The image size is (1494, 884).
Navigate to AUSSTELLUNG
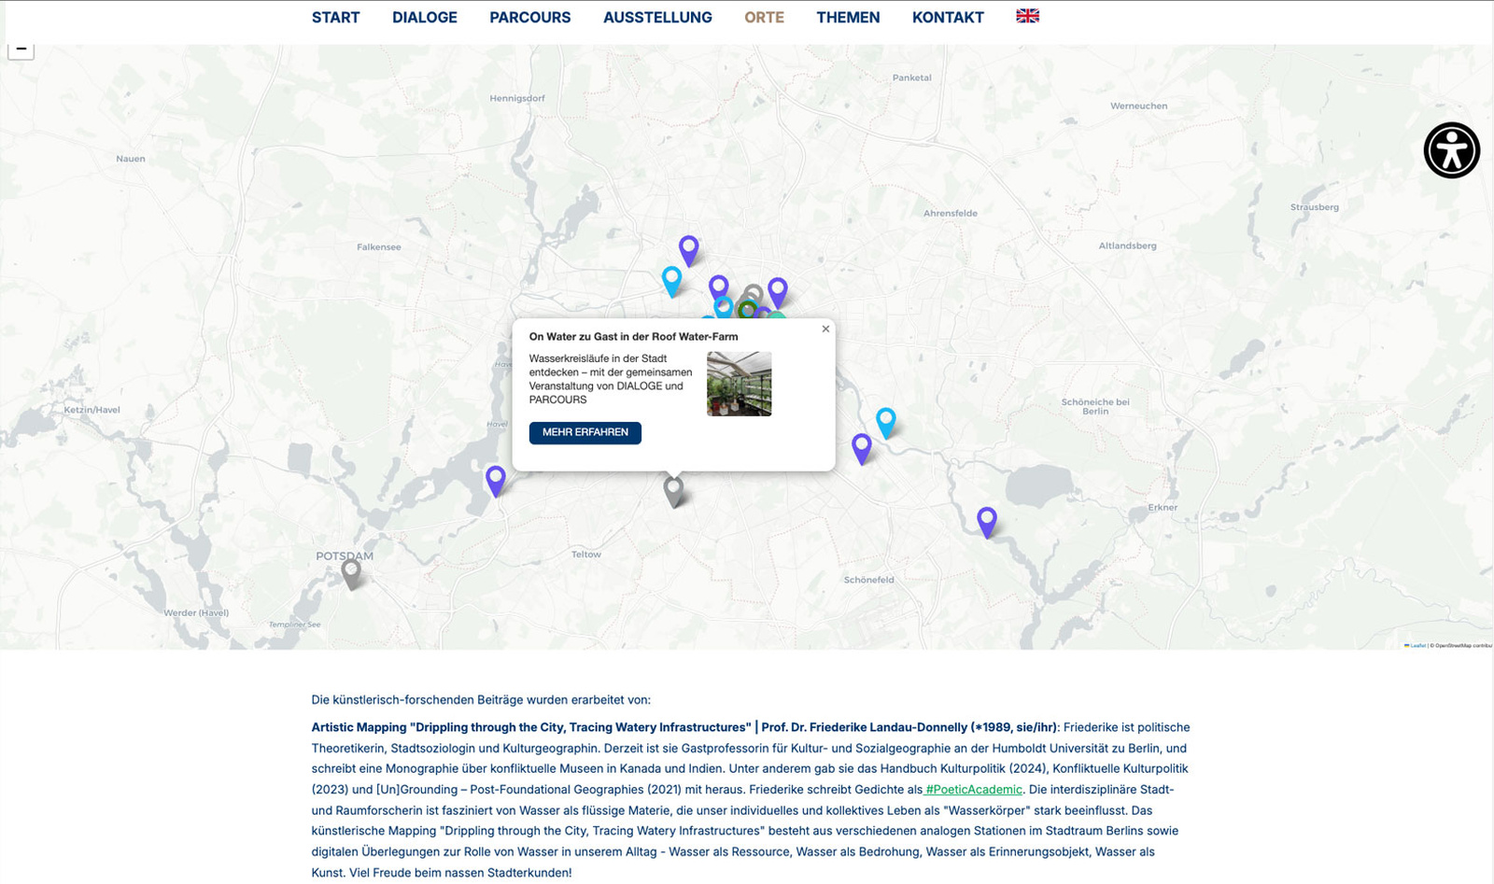(657, 17)
